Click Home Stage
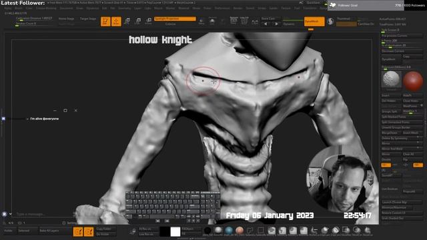The width and height of the screenshot is (427, 240). tap(66, 19)
